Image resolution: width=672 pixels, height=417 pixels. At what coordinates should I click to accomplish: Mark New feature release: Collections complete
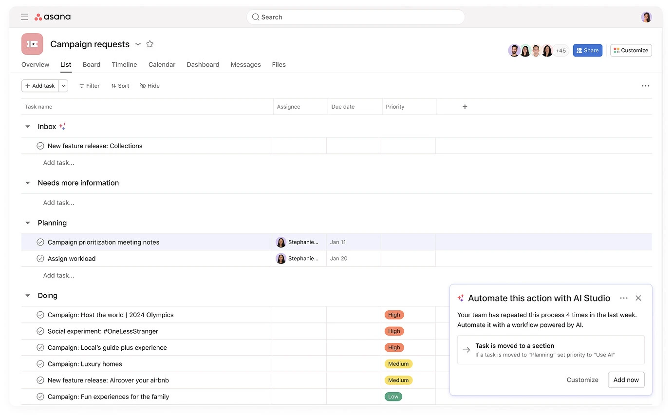40,146
